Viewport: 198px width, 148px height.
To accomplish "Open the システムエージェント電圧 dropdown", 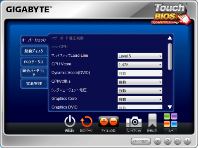I will tap(140, 91).
